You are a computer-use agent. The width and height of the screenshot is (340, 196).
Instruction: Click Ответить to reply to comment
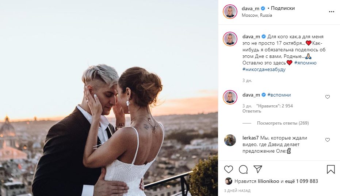click(x=252, y=111)
